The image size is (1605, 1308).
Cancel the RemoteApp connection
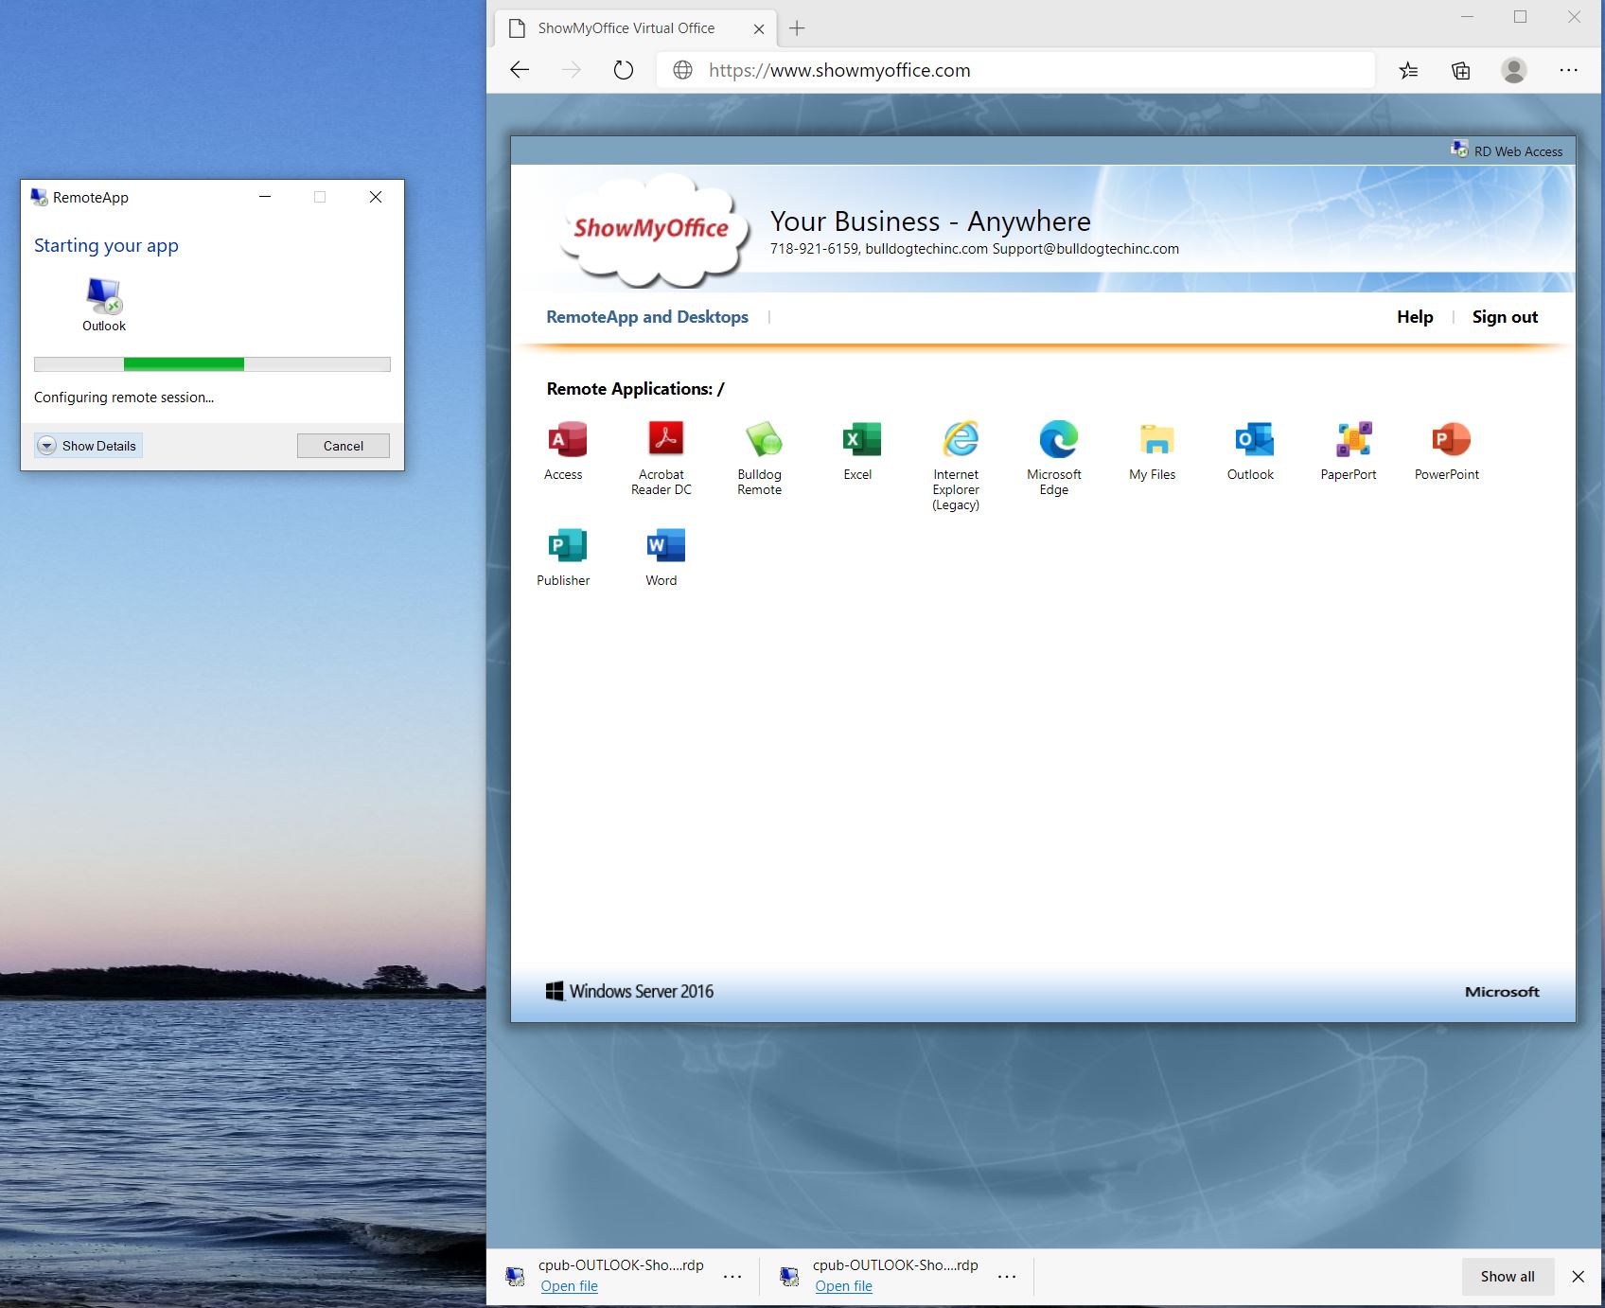coord(344,446)
